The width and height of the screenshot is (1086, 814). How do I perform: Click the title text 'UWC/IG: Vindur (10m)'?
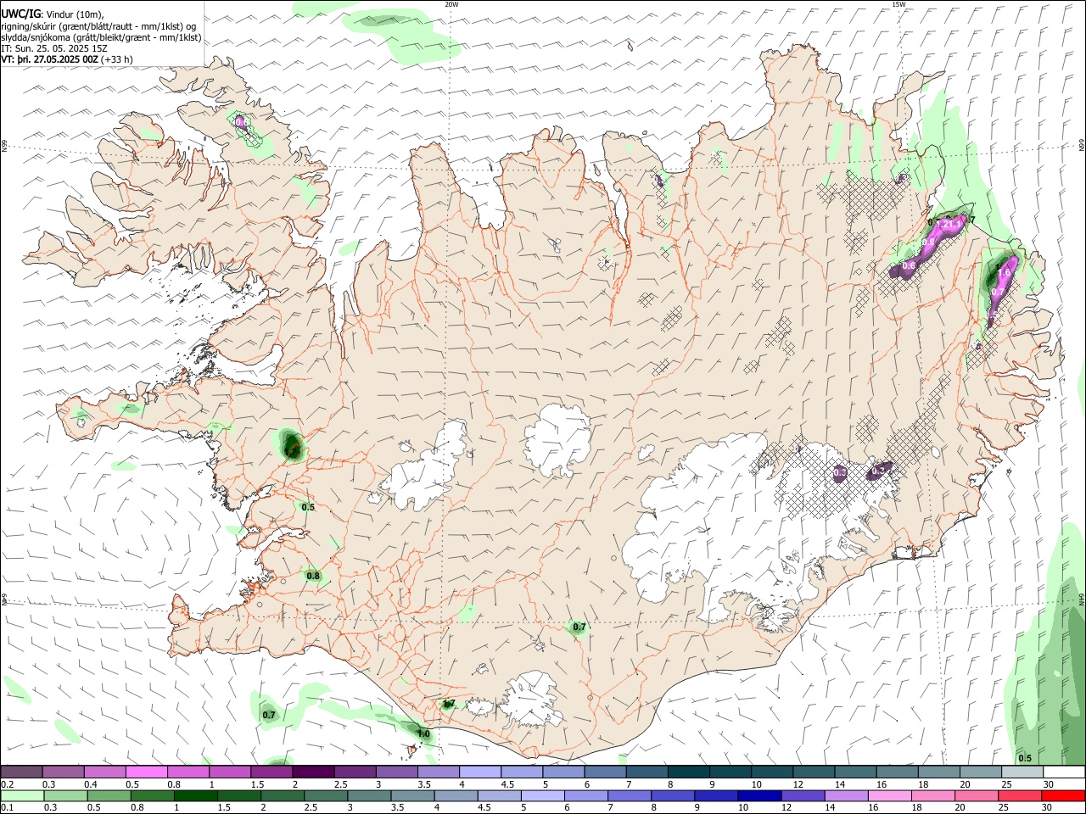tap(53, 14)
